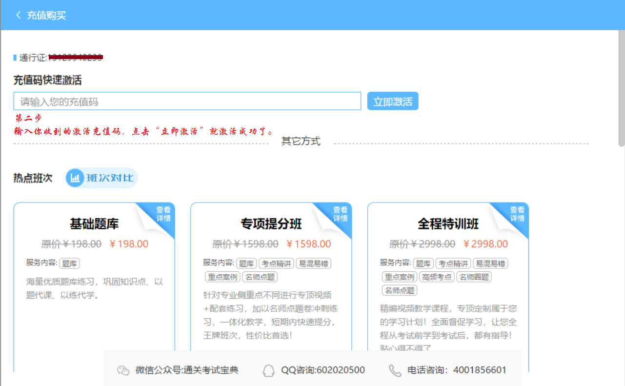Click the QQ consultation headset icon
Viewport: 625px width, 386px height.
[268, 370]
